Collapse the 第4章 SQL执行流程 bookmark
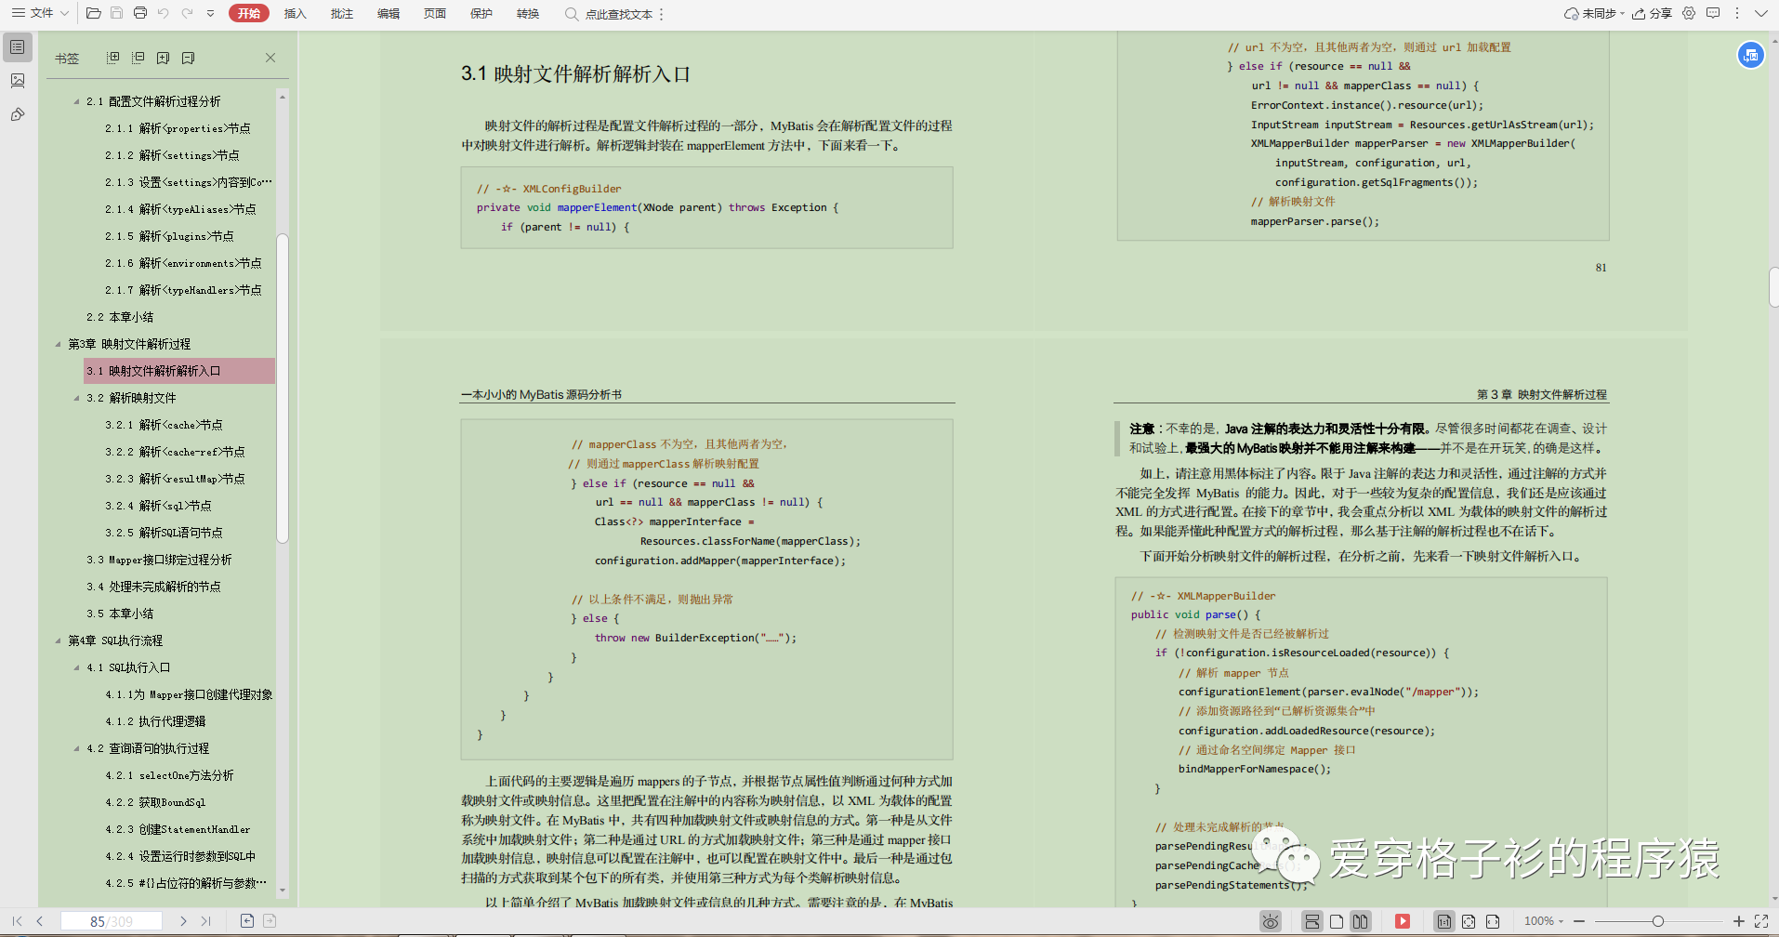Screen dimensions: 1779x937 pyautogui.click(x=59, y=640)
